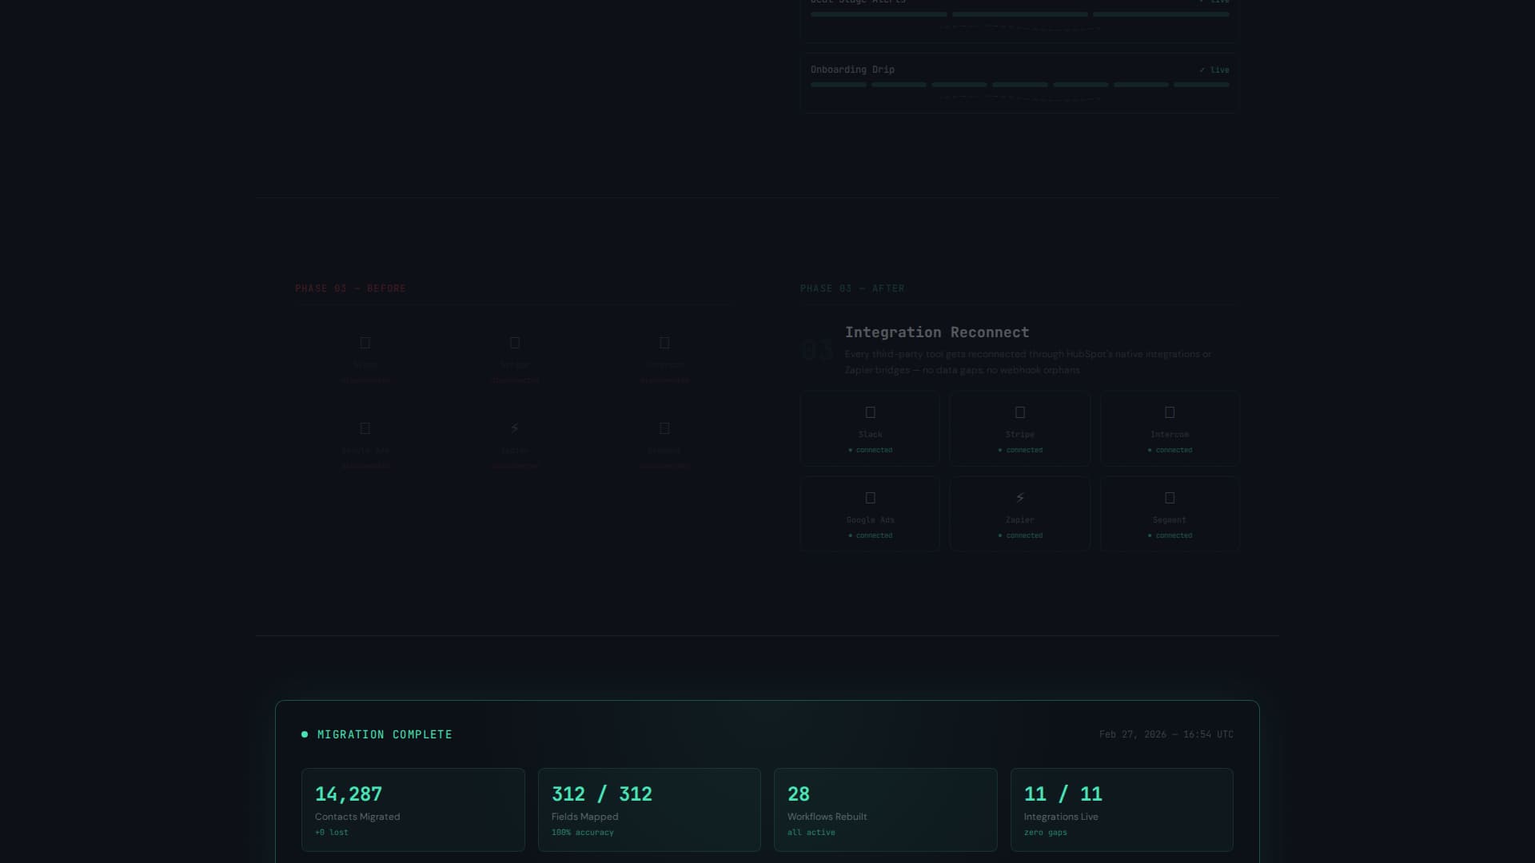
Task: Click the 'Stripe' card label
Action: coord(1020,435)
